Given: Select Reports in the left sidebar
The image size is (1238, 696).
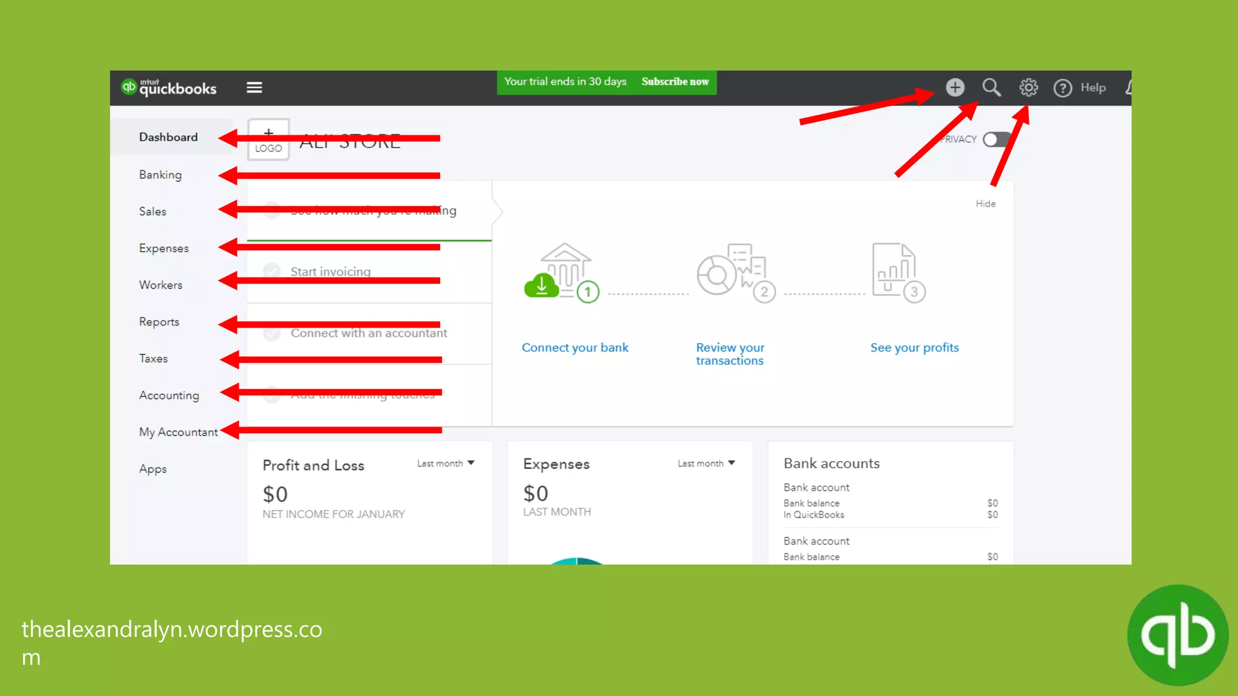Looking at the screenshot, I should [x=159, y=322].
